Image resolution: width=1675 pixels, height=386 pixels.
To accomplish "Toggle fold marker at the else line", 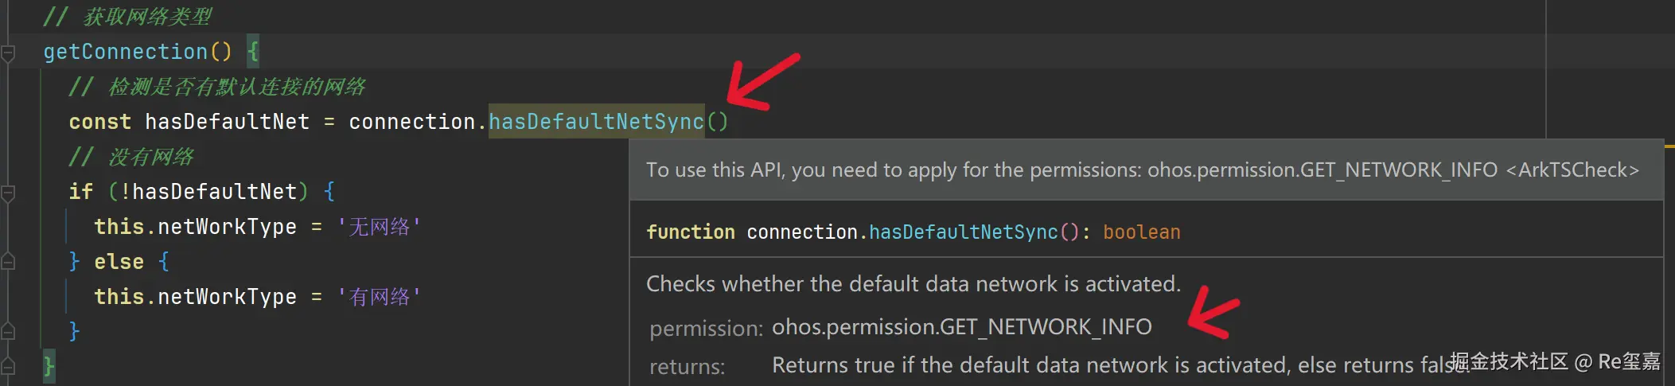I will (8, 261).
